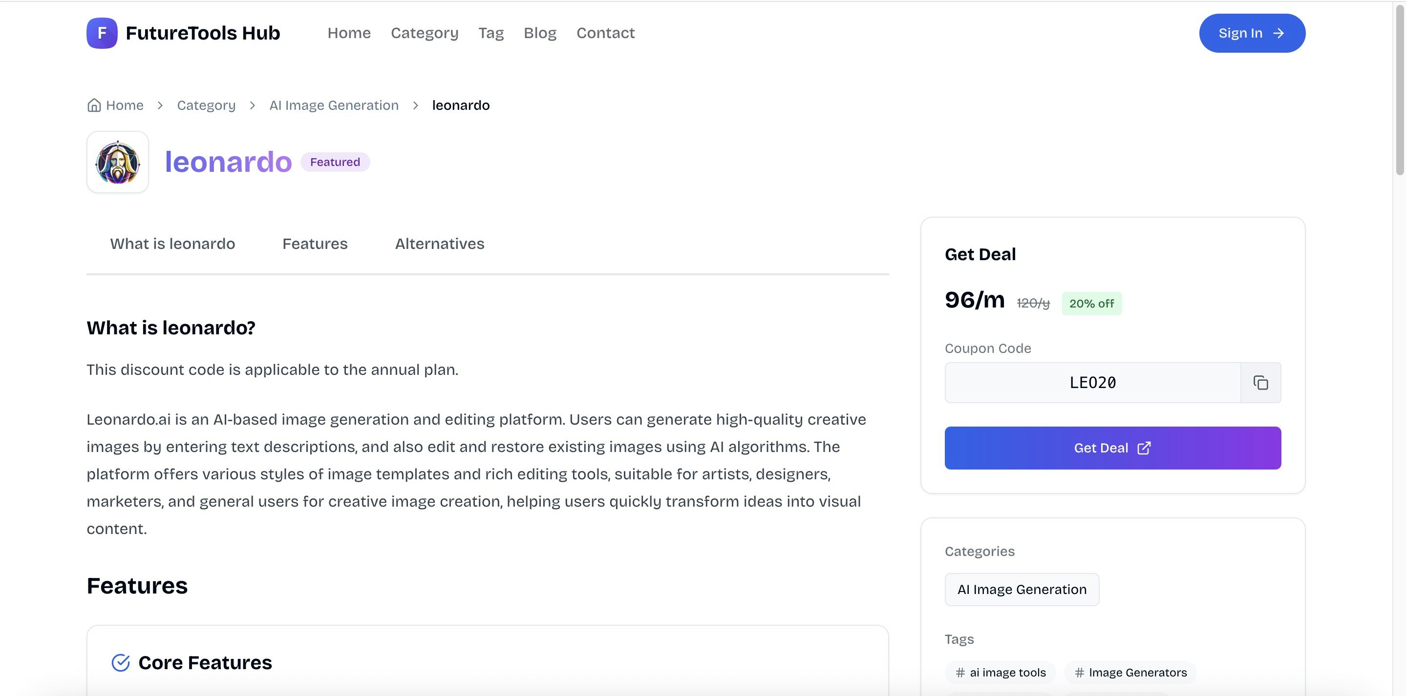The height and width of the screenshot is (696, 1406).
Task: Click the leonardo tool logo thumbnail
Action: pos(117,162)
